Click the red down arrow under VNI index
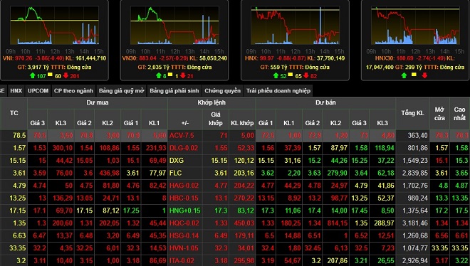This screenshot has height=266, width=470. [66, 75]
